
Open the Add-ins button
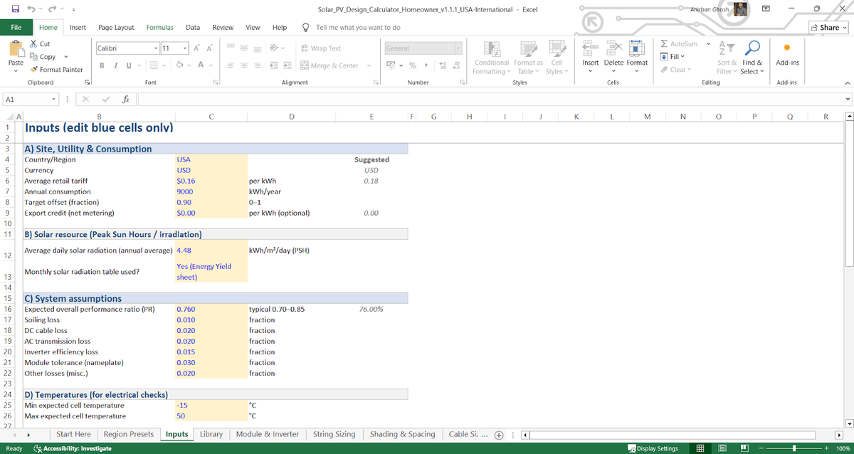787,53
